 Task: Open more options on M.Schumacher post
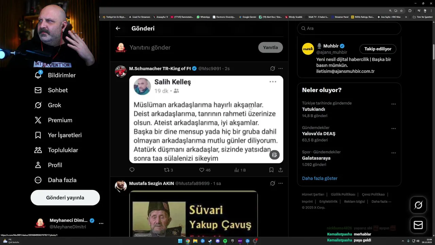280,68
